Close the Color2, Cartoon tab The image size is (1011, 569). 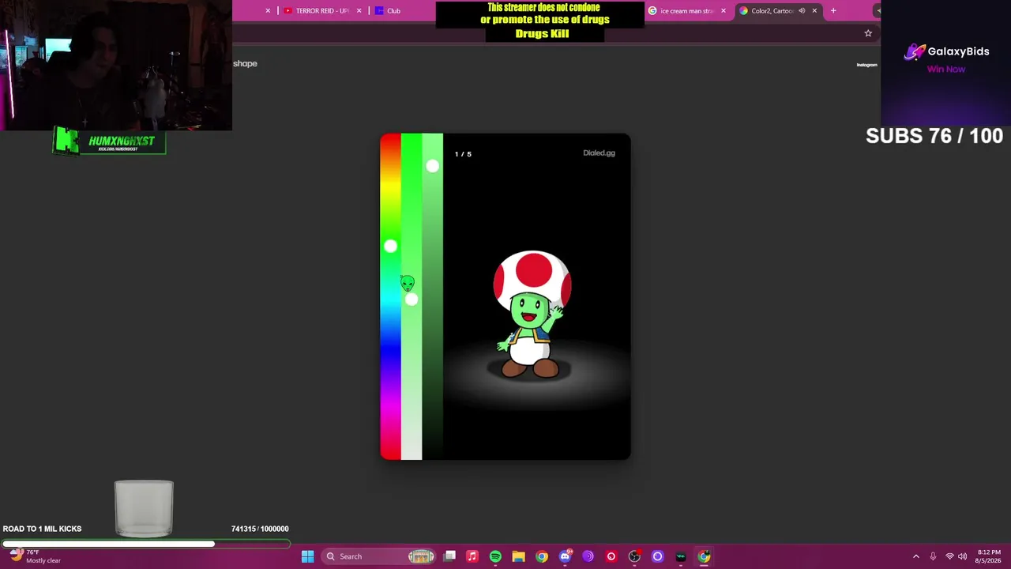(x=814, y=11)
